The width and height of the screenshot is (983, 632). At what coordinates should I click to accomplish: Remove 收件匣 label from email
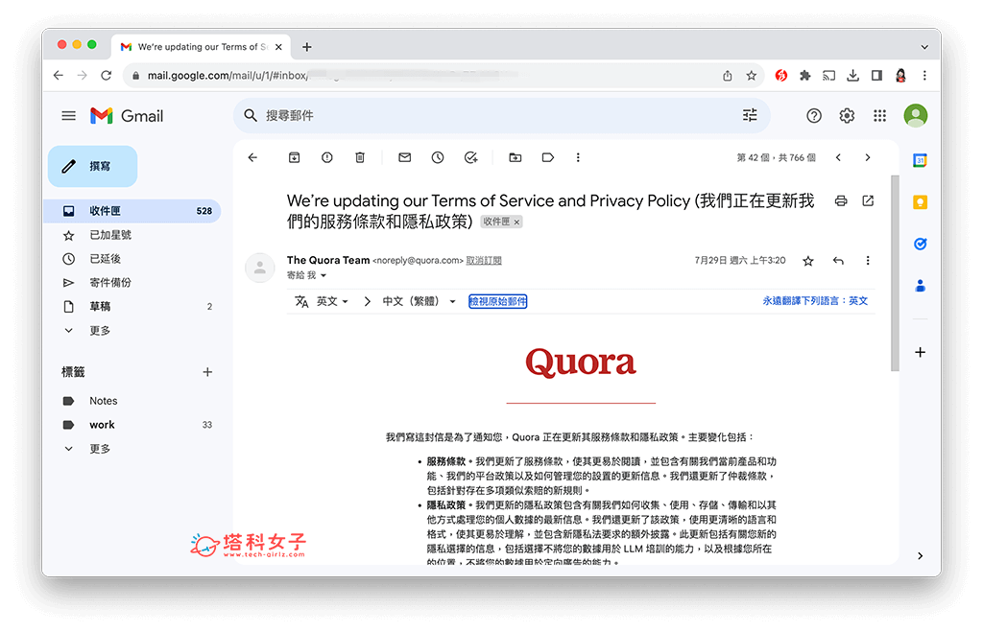pos(517,222)
